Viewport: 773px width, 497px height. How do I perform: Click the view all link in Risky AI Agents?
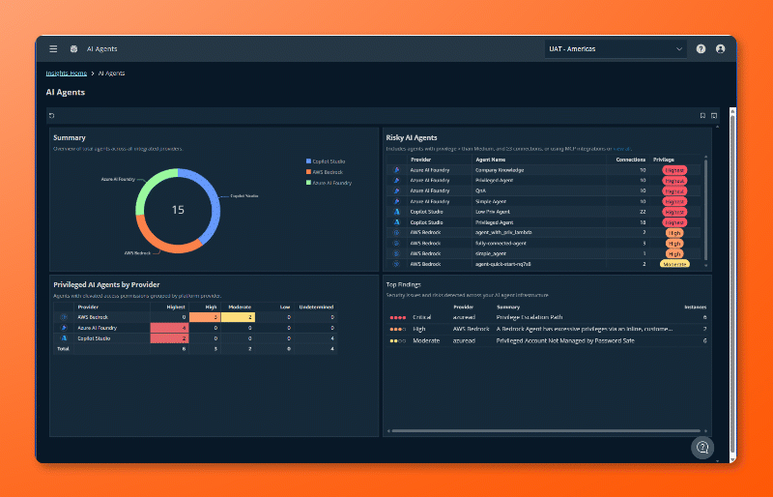point(621,149)
